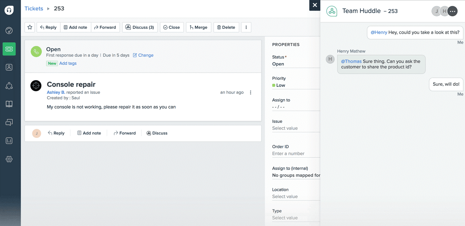Select Discuss (3) in the toolbar
The image size is (465, 226).
[140, 27]
